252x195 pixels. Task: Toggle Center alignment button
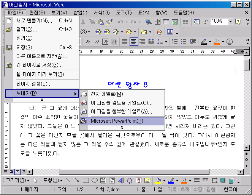(134, 42)
